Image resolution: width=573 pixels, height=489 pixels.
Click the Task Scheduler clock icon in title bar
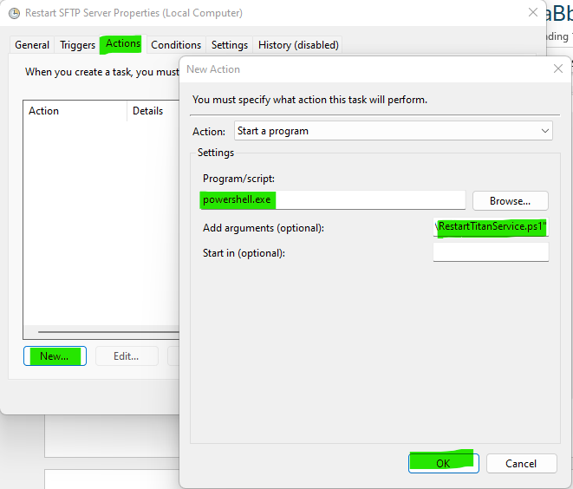click(14, 13)
